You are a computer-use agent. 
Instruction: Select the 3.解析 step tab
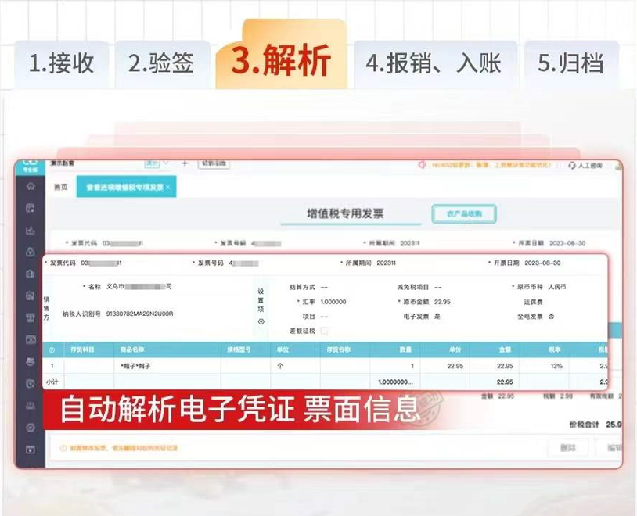[281, 62]
